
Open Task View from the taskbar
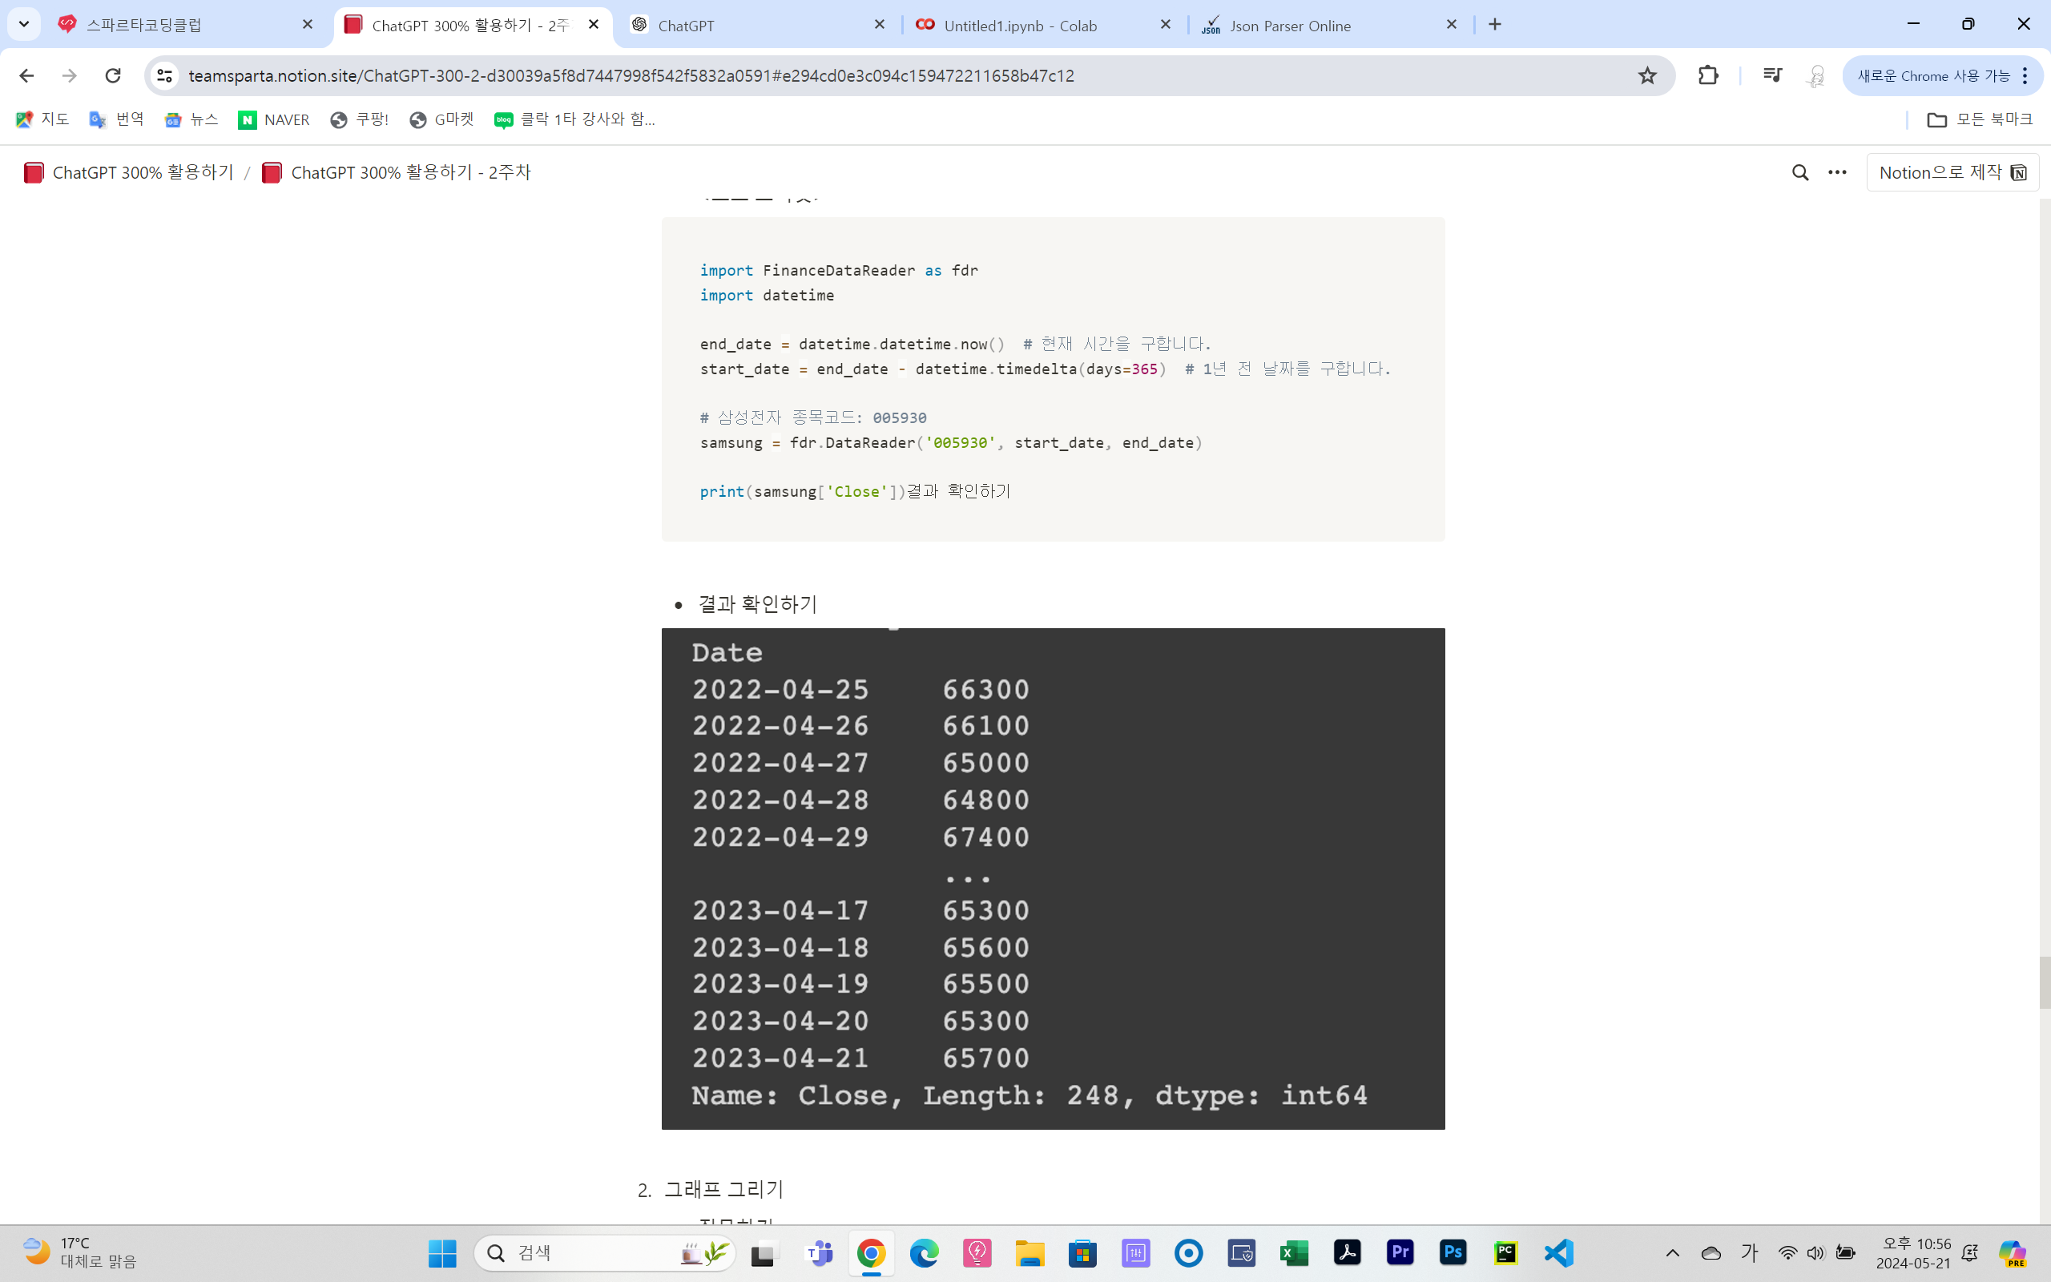pos(764,1252)
